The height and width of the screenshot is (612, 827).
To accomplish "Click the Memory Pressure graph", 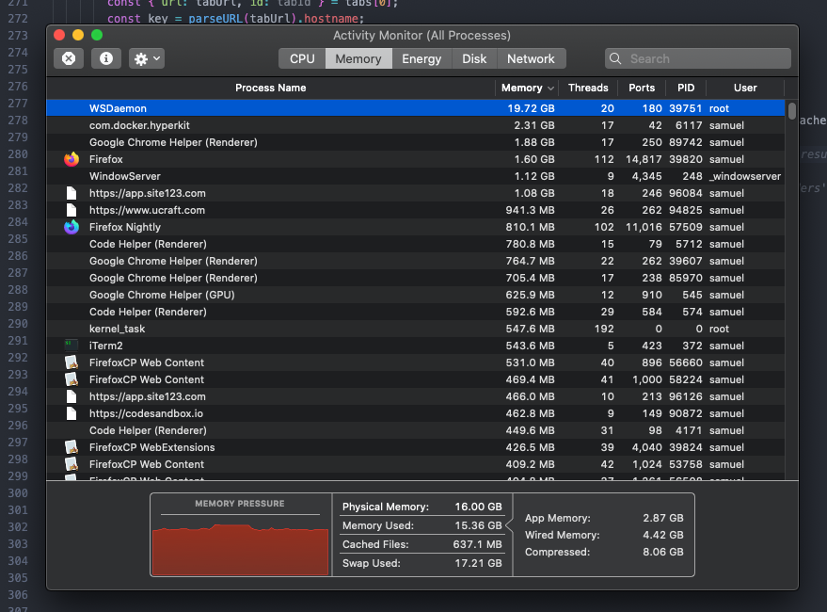I will pos(240,549).
